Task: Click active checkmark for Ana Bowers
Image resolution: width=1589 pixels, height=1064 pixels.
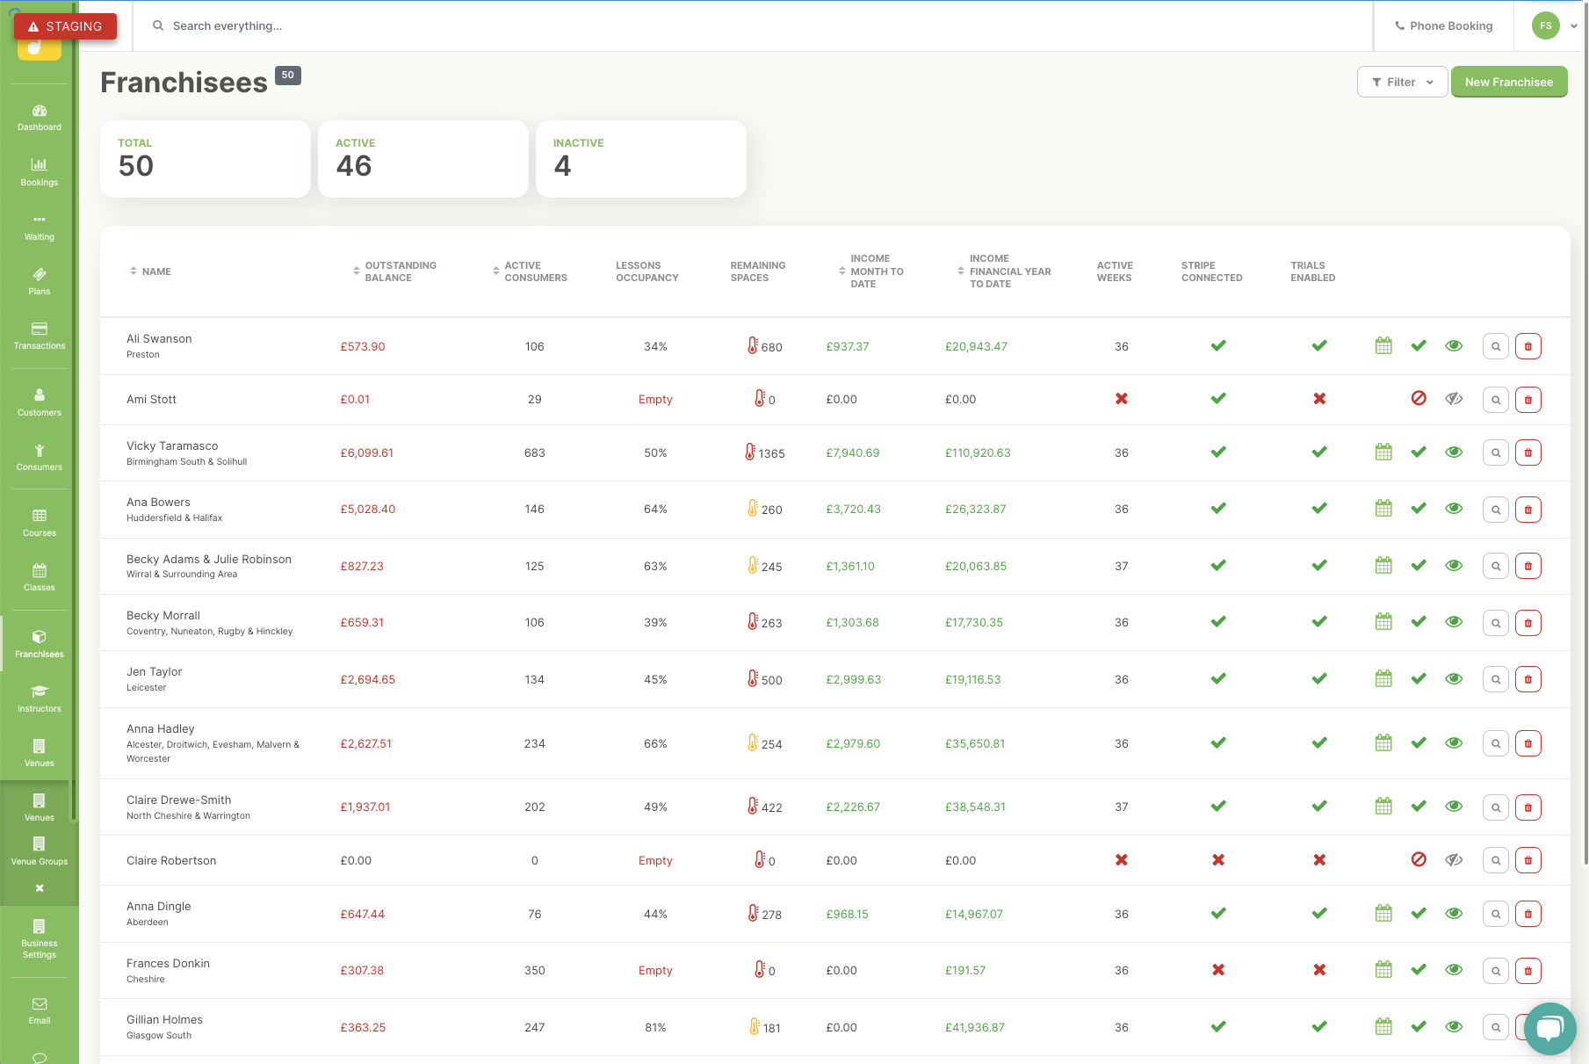Action: (x=1419, y=509)
